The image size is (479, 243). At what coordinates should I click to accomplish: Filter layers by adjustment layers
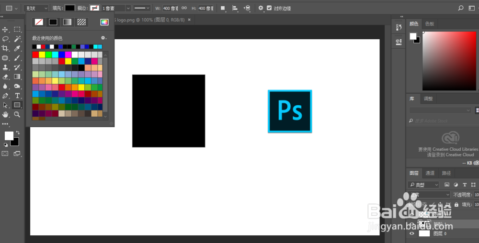click(456, 185)
